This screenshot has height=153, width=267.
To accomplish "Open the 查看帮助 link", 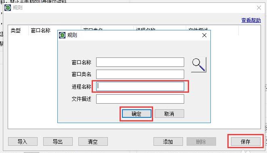I will coord(251,20).
